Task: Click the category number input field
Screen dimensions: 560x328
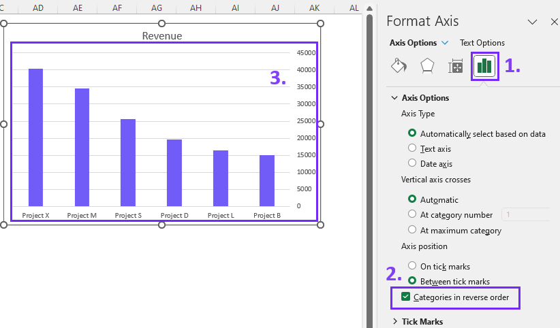Action: [x=525, y=214]
